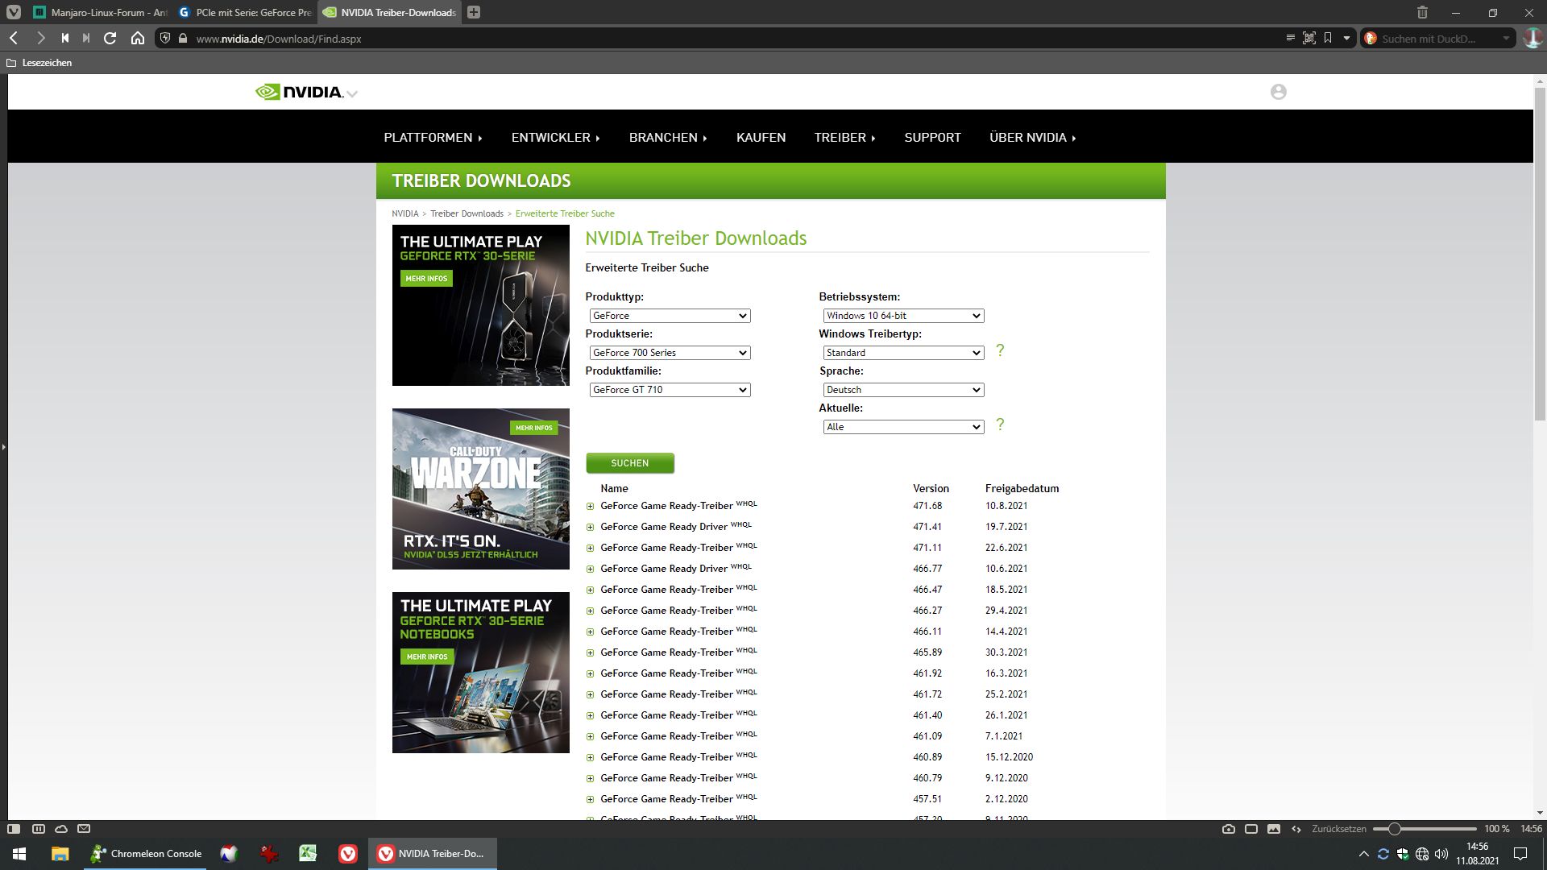Screen dimensions: 1547x870
Task: Open new tab with plus icon
Action: [474, 12]
